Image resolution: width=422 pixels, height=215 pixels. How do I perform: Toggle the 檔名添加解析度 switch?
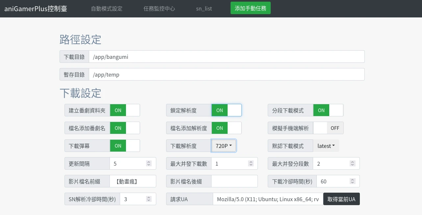pos(227,128)
